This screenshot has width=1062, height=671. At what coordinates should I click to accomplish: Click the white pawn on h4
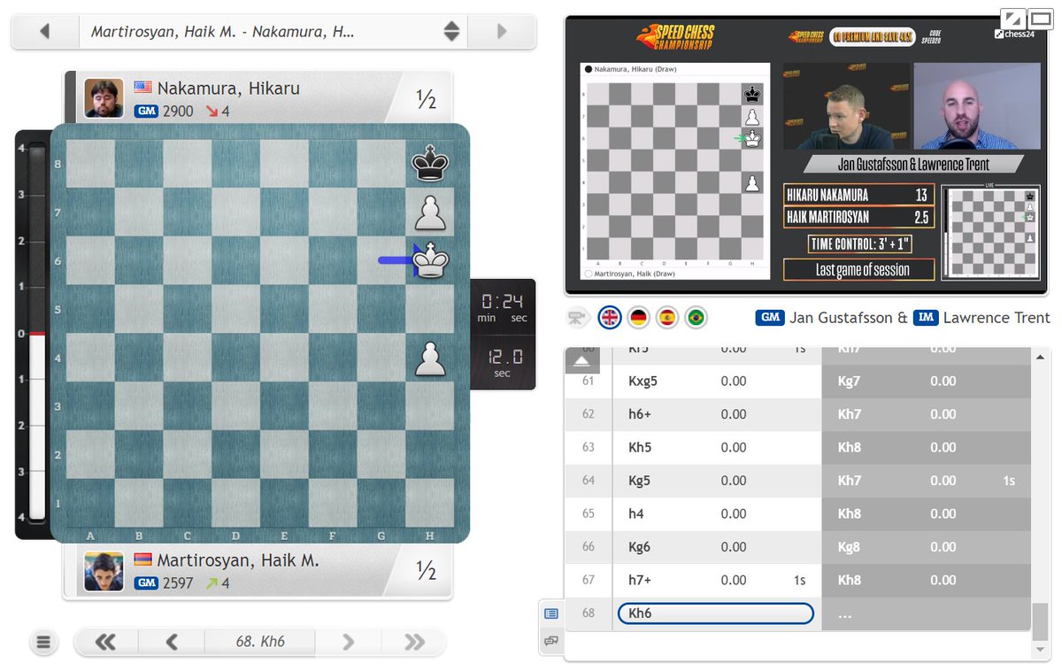point(430,358)
